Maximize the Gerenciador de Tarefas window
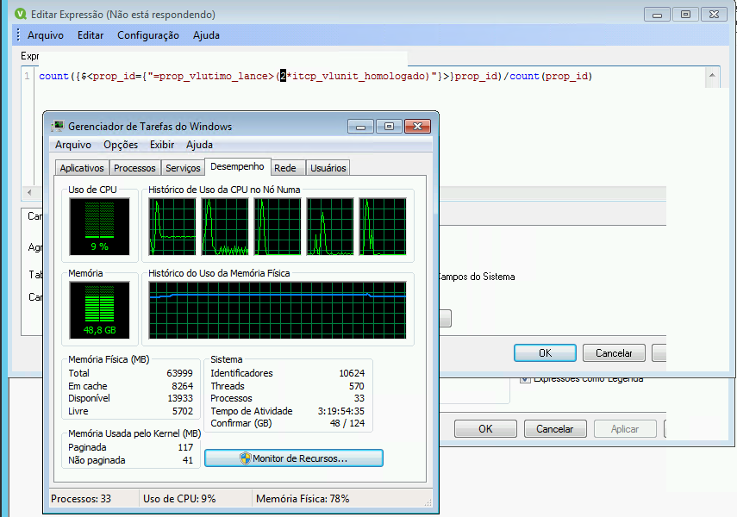This screenshot has height=517, width=737. point(388,127)
